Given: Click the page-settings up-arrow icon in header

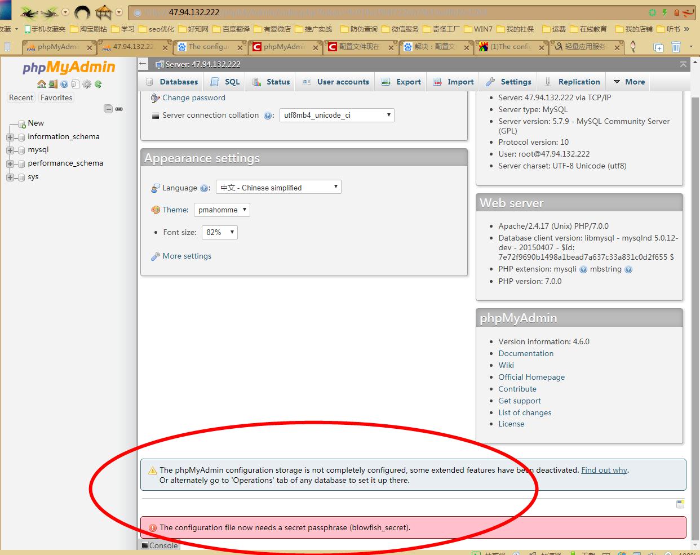Looking at the screenshot, I should [683, 64].
